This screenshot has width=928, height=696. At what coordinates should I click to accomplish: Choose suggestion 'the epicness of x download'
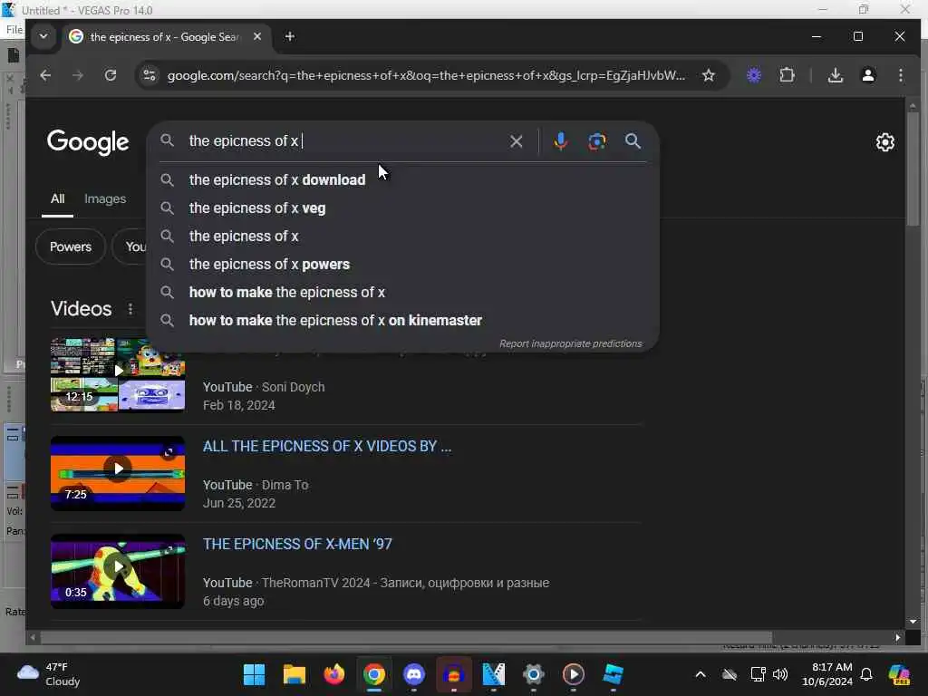tap(402, 180)
